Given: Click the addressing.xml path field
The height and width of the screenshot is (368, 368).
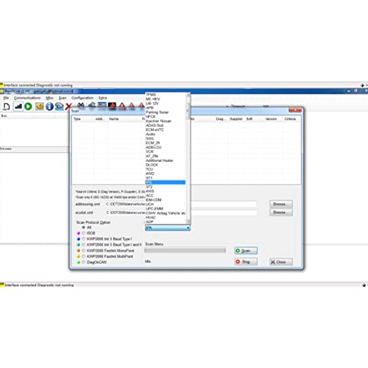Looking at the screenshot, I should [181, 204].
